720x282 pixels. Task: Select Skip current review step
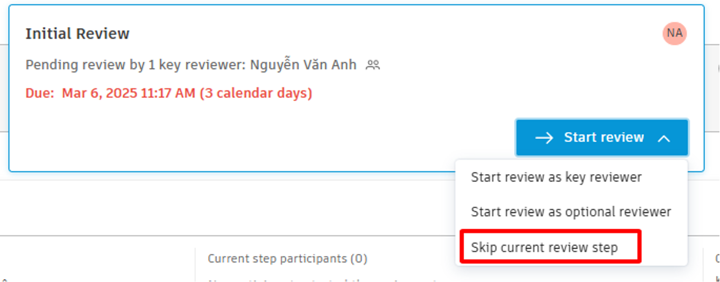(x=544, y=247)
